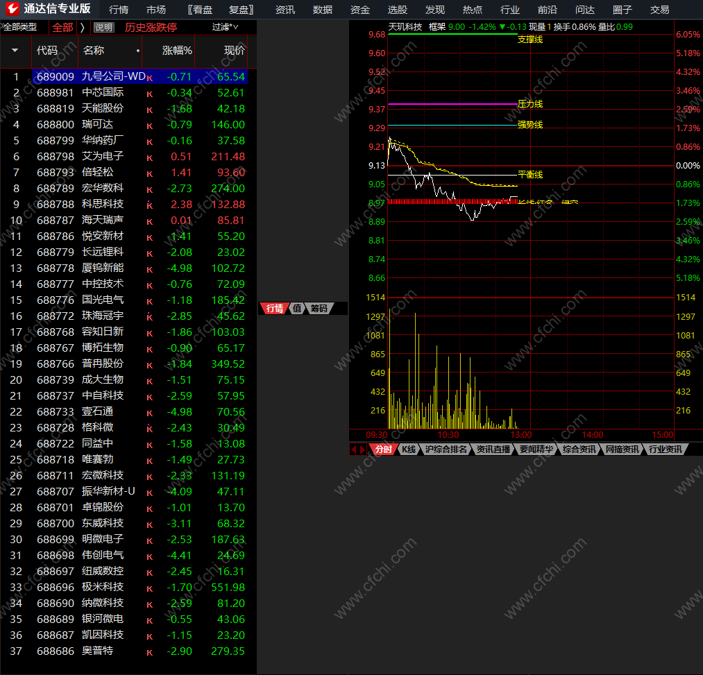Viewport: 703px width, 675px height.
Task: Switch to the K线 chart tab
Action: tap(409, 449)
